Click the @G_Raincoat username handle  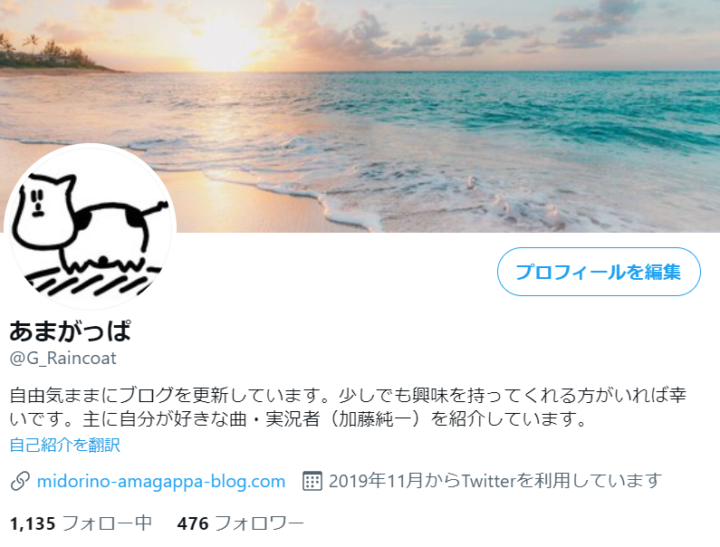(x=62, y=359)
